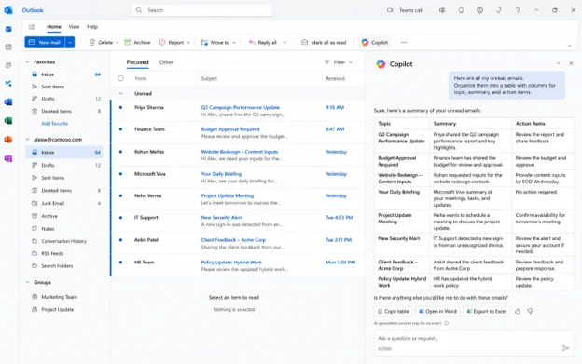582x364 pixels.
Task: Expand the Delete options arrow
Action: 118,43
